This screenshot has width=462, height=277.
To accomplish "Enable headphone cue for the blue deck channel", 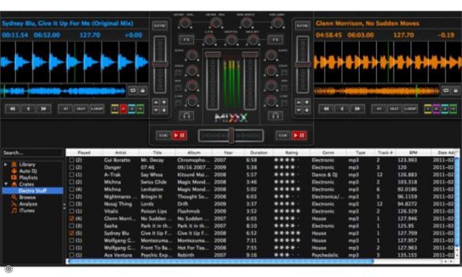I will (x=186, y=115).
